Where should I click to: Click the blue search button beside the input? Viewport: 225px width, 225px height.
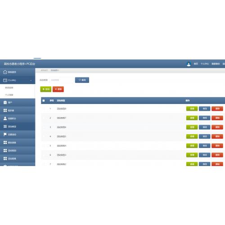(x=82, y=80)
